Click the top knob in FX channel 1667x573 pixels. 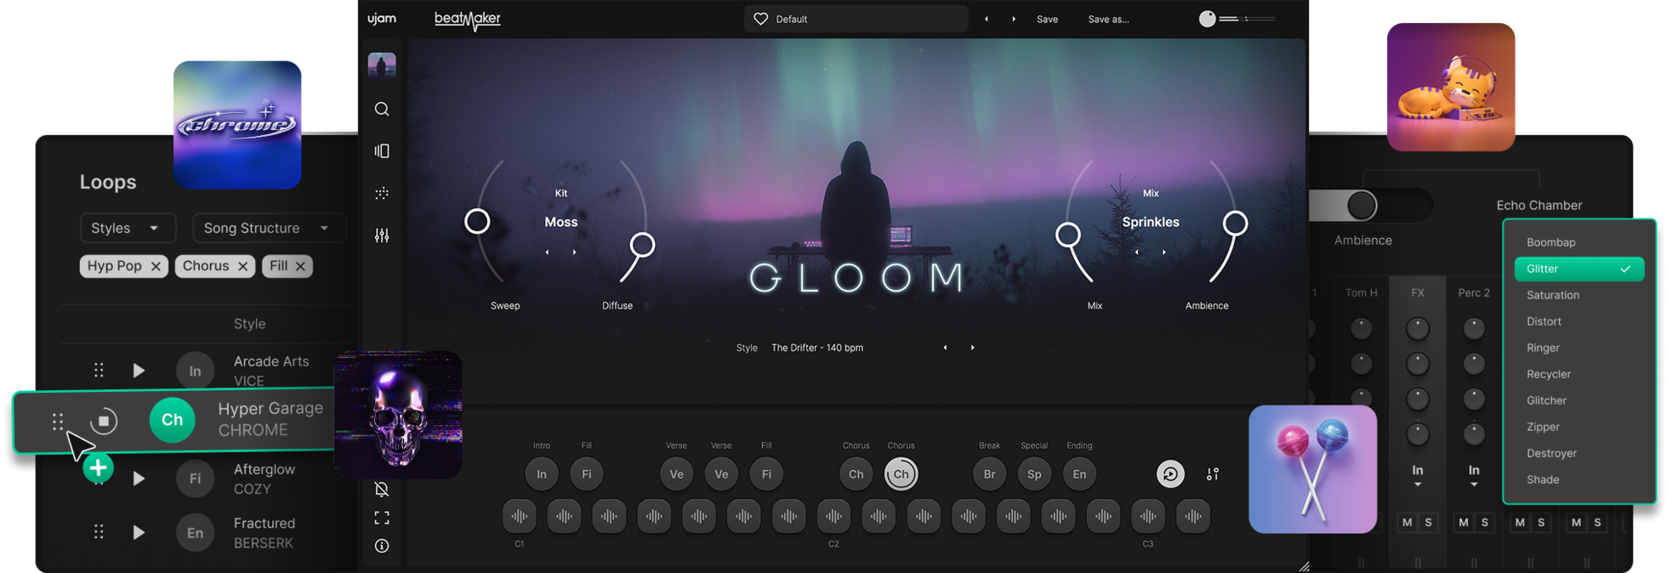coord(1418,328)
